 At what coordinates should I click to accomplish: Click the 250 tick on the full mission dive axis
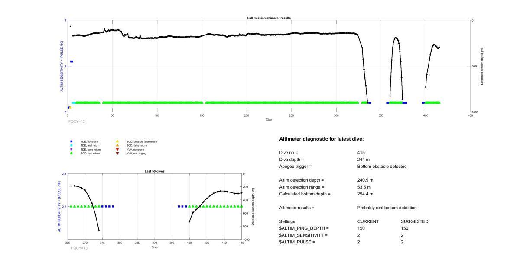point(292,115)
